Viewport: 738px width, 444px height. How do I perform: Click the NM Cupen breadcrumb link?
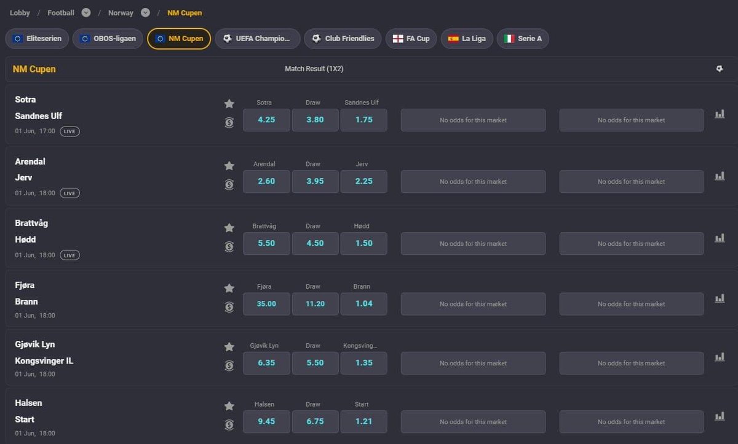coord(184,13)
